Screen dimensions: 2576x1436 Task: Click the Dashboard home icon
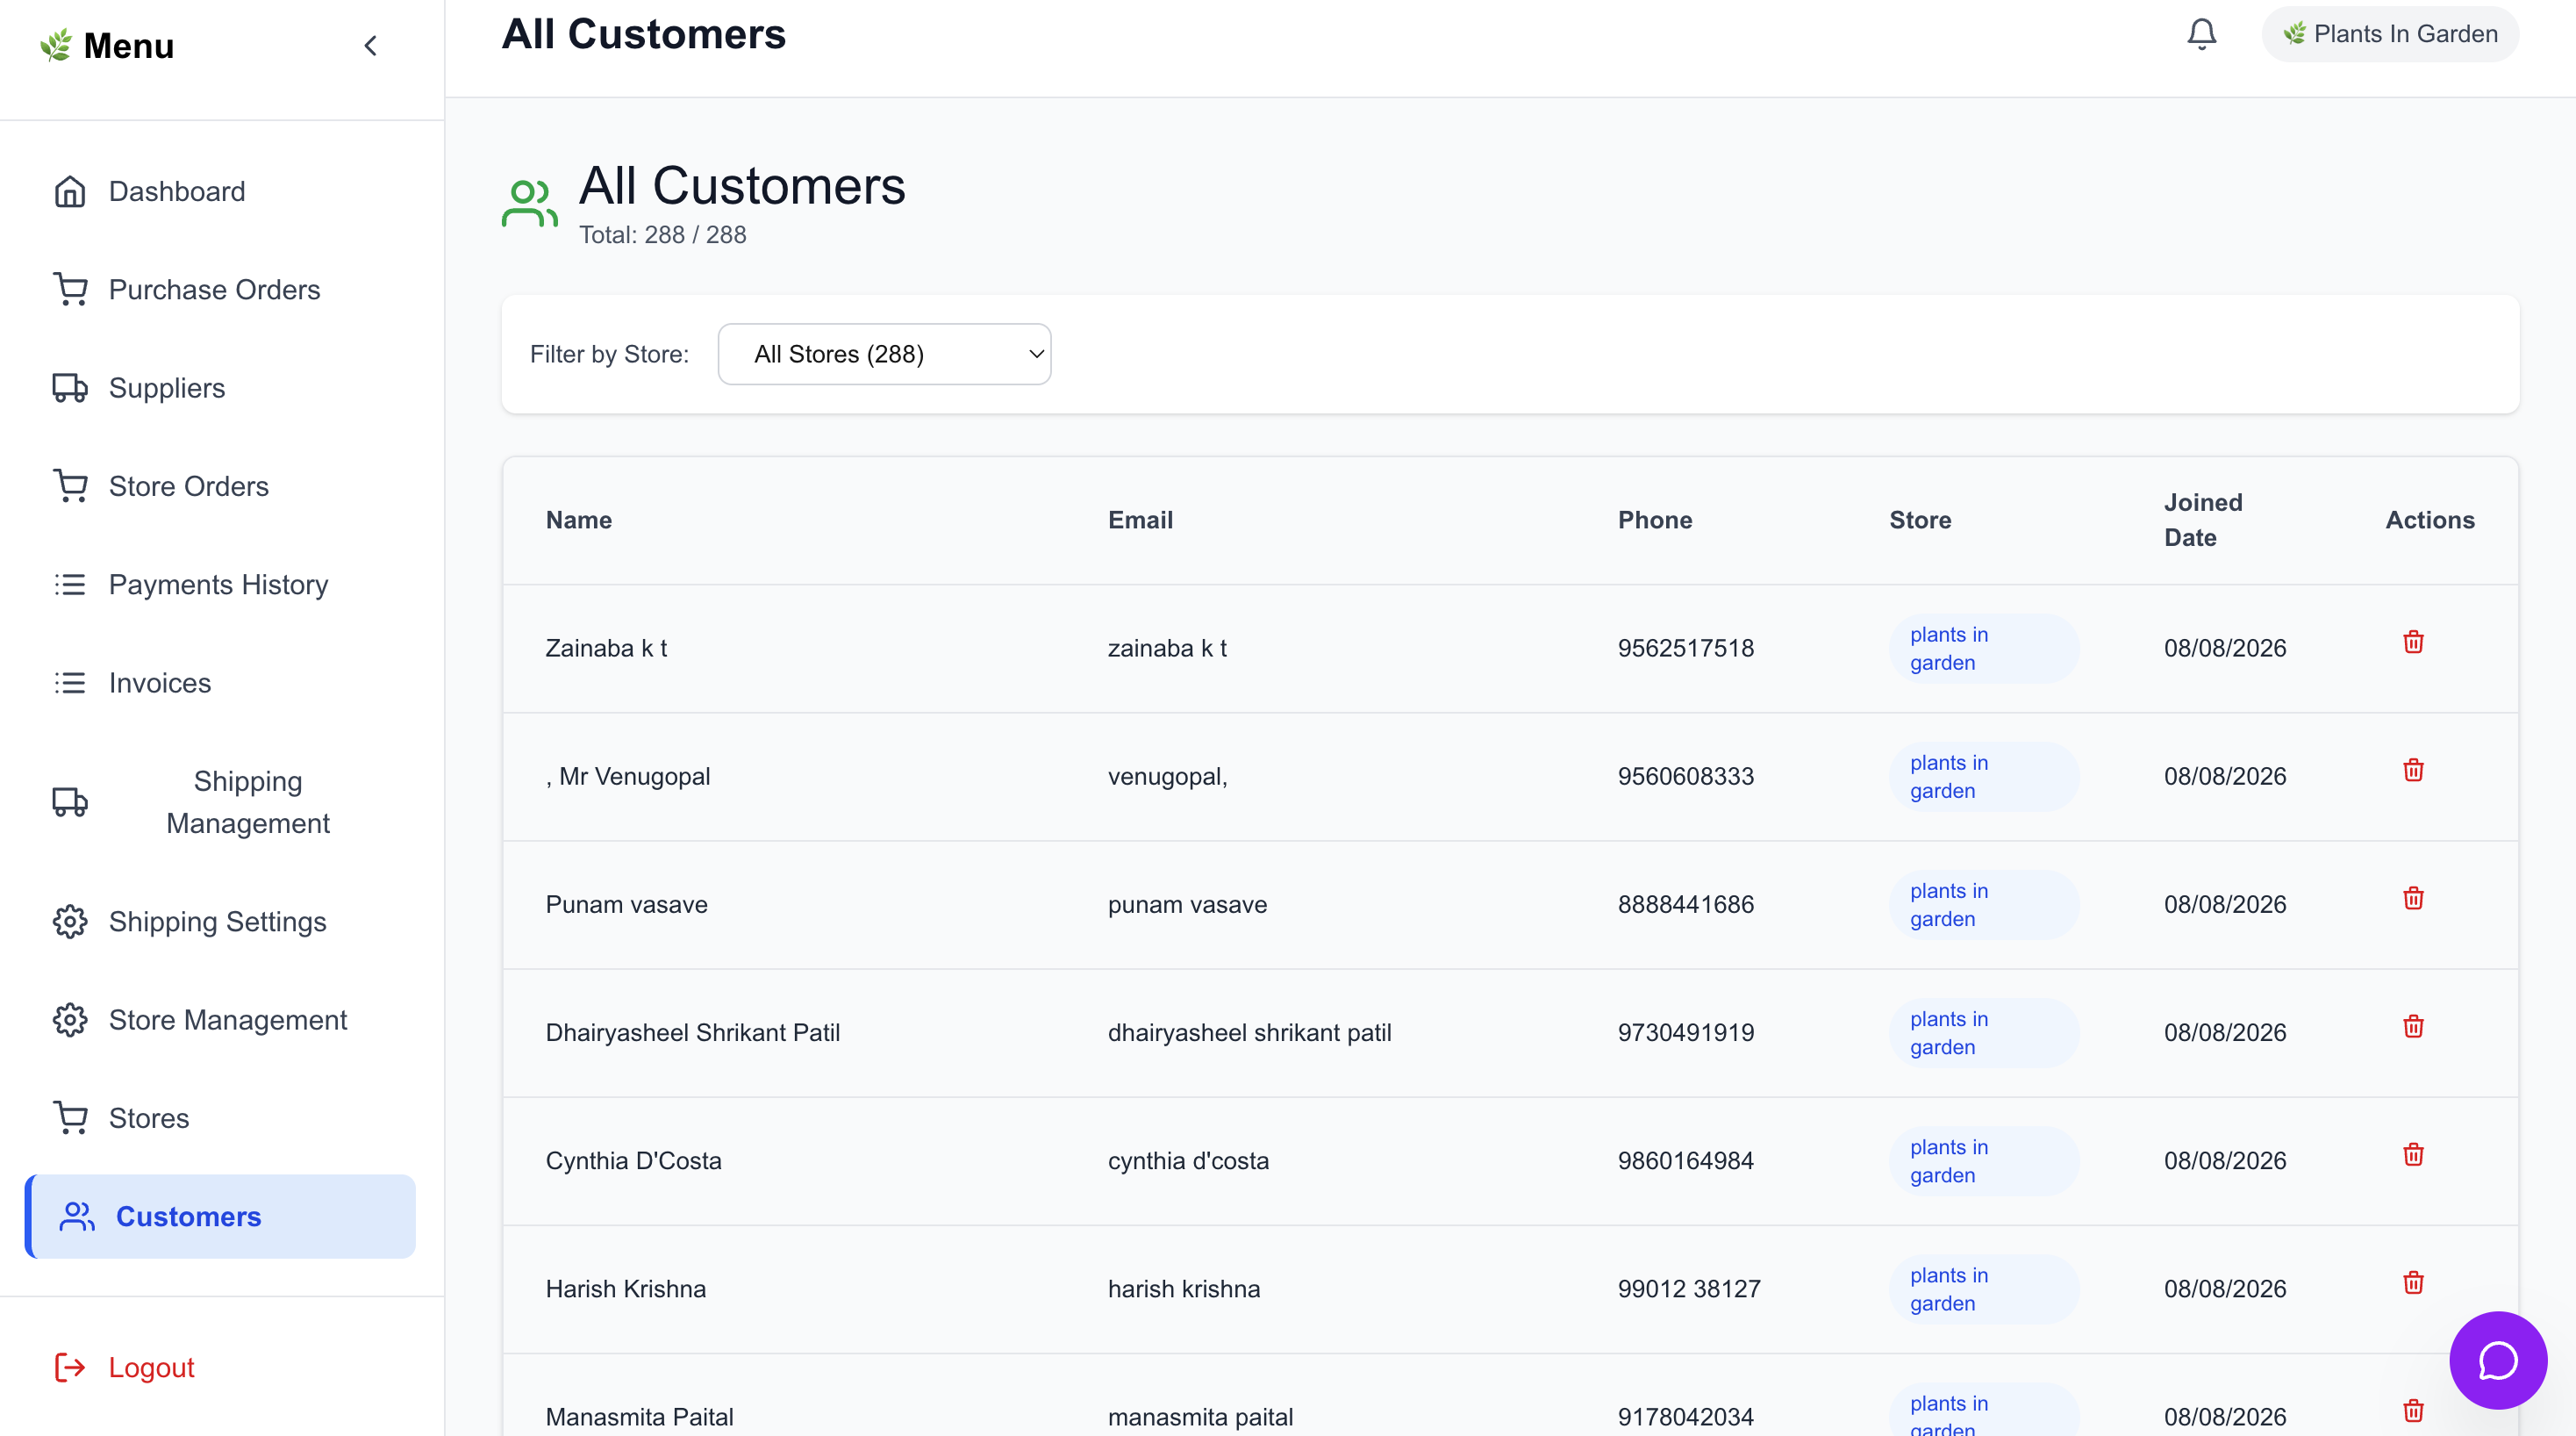(70, 191)
